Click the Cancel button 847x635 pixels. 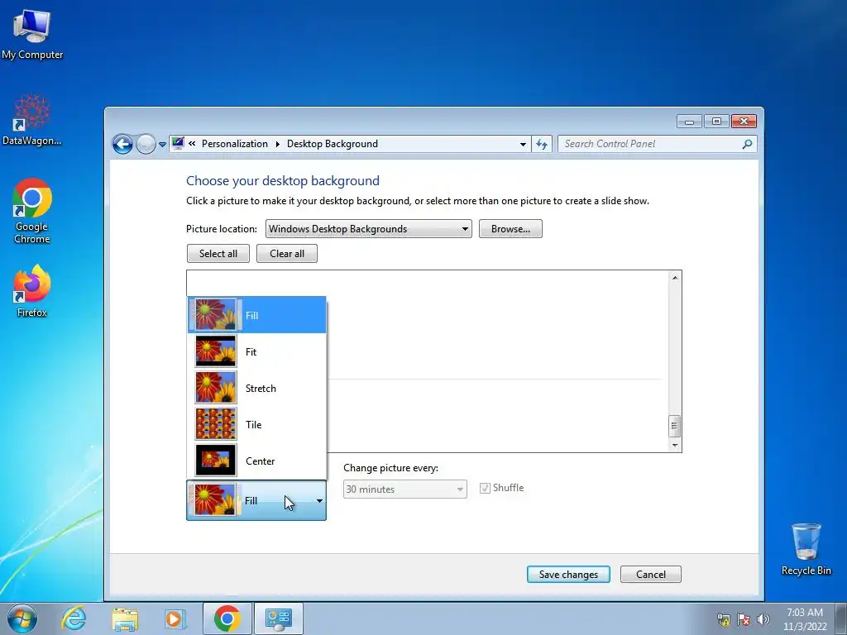pos(651,575)
